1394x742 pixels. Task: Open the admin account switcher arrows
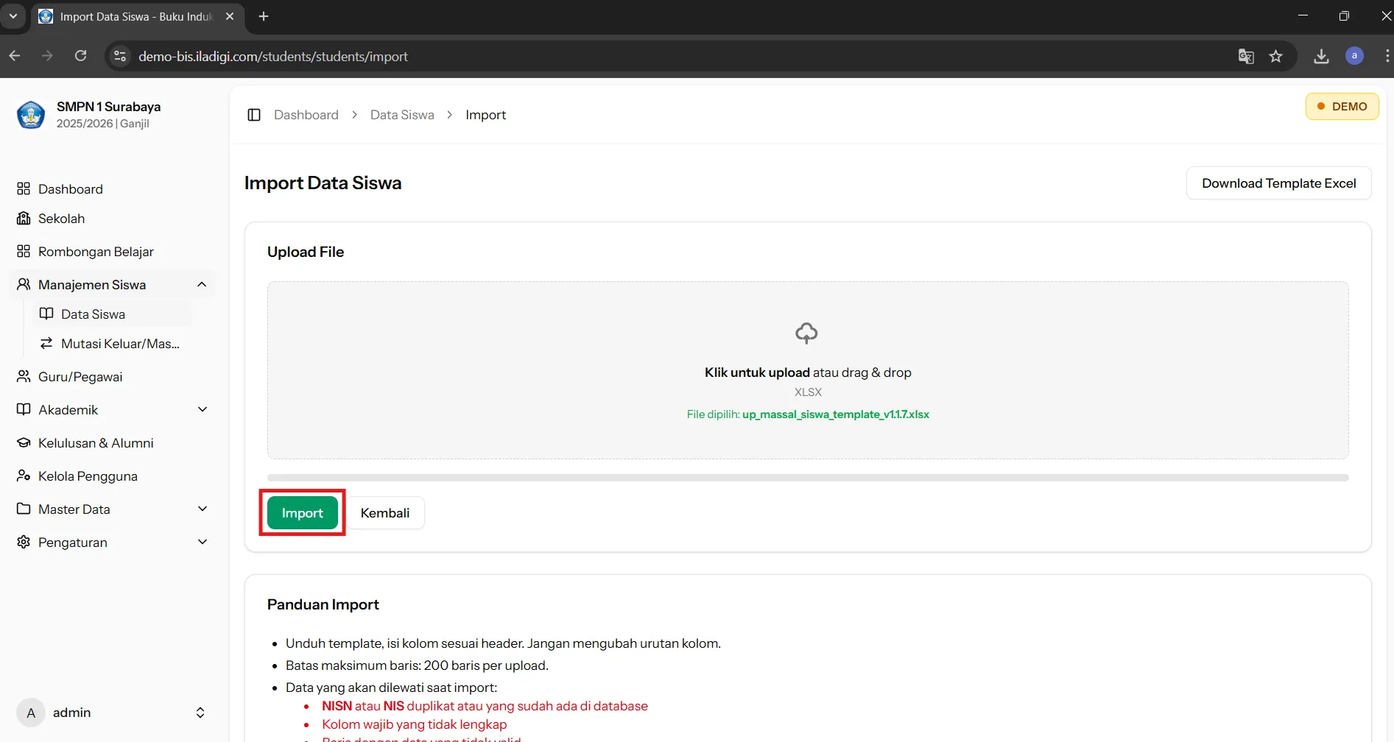click(200, 713)
